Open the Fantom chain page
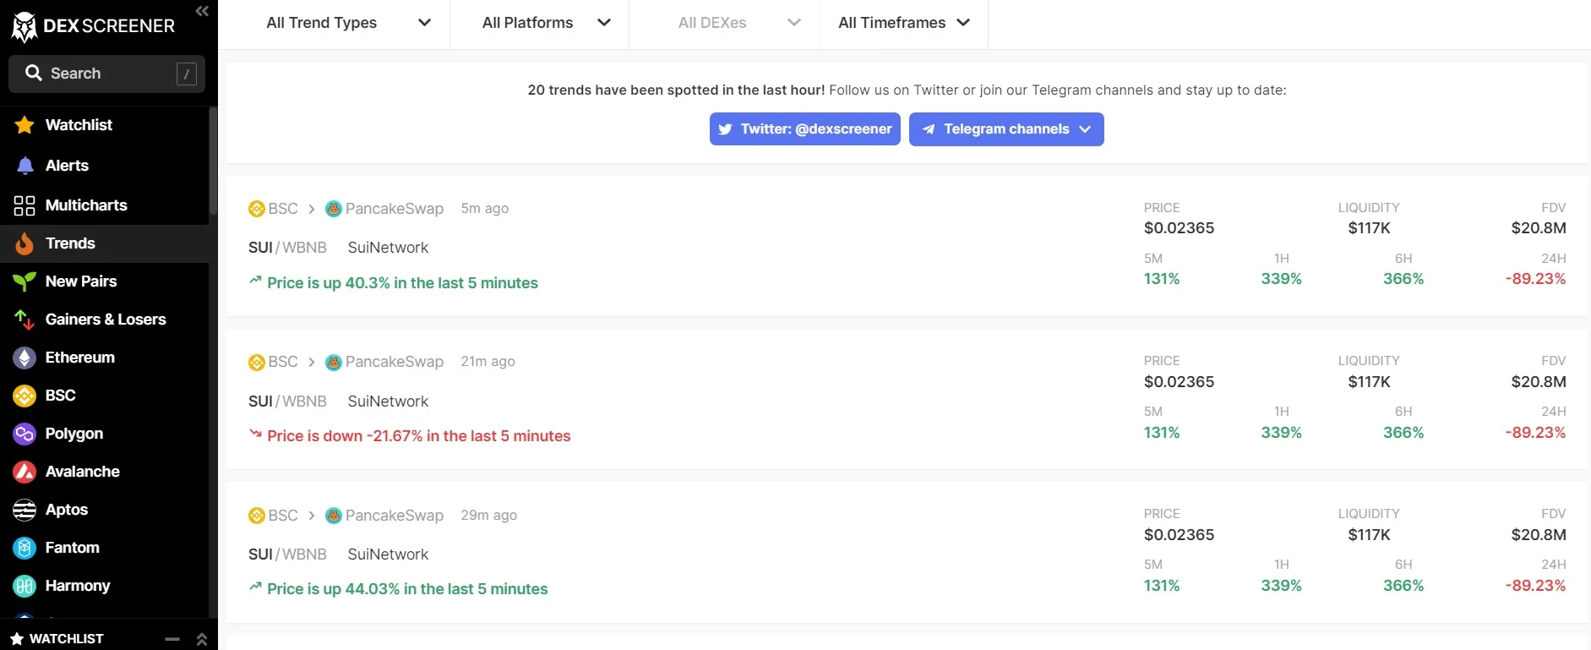The width and height of the screenshot is (1591, 650). click(x=105, y=548)
